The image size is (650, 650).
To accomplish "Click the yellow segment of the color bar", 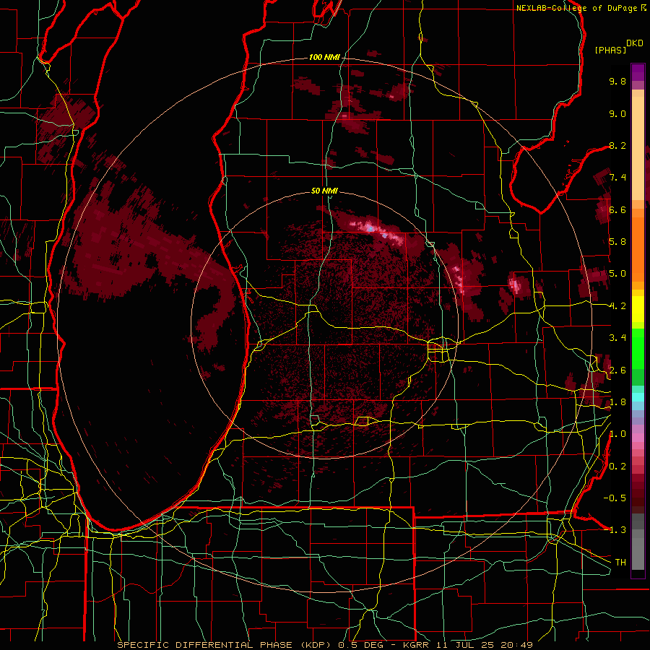I will [x=638, y=309].
